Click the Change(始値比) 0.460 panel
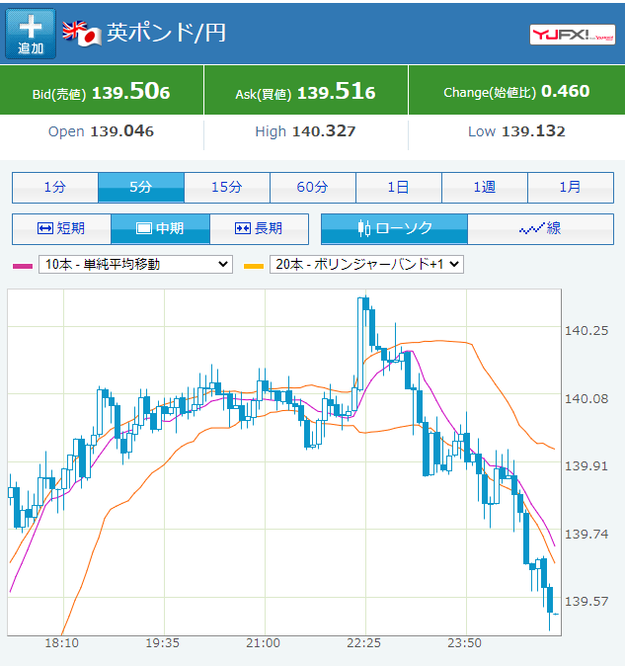The height and width of the screenshot is (666, 625). [x=516, y=91]
